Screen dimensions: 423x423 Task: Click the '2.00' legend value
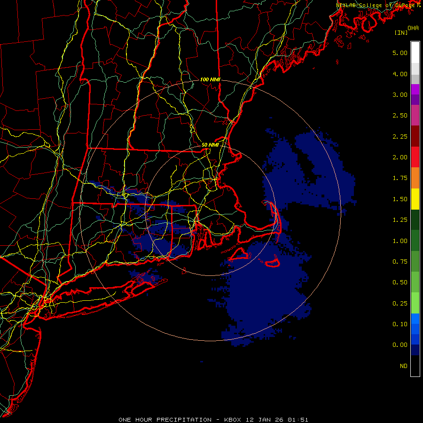coord(400,157)
